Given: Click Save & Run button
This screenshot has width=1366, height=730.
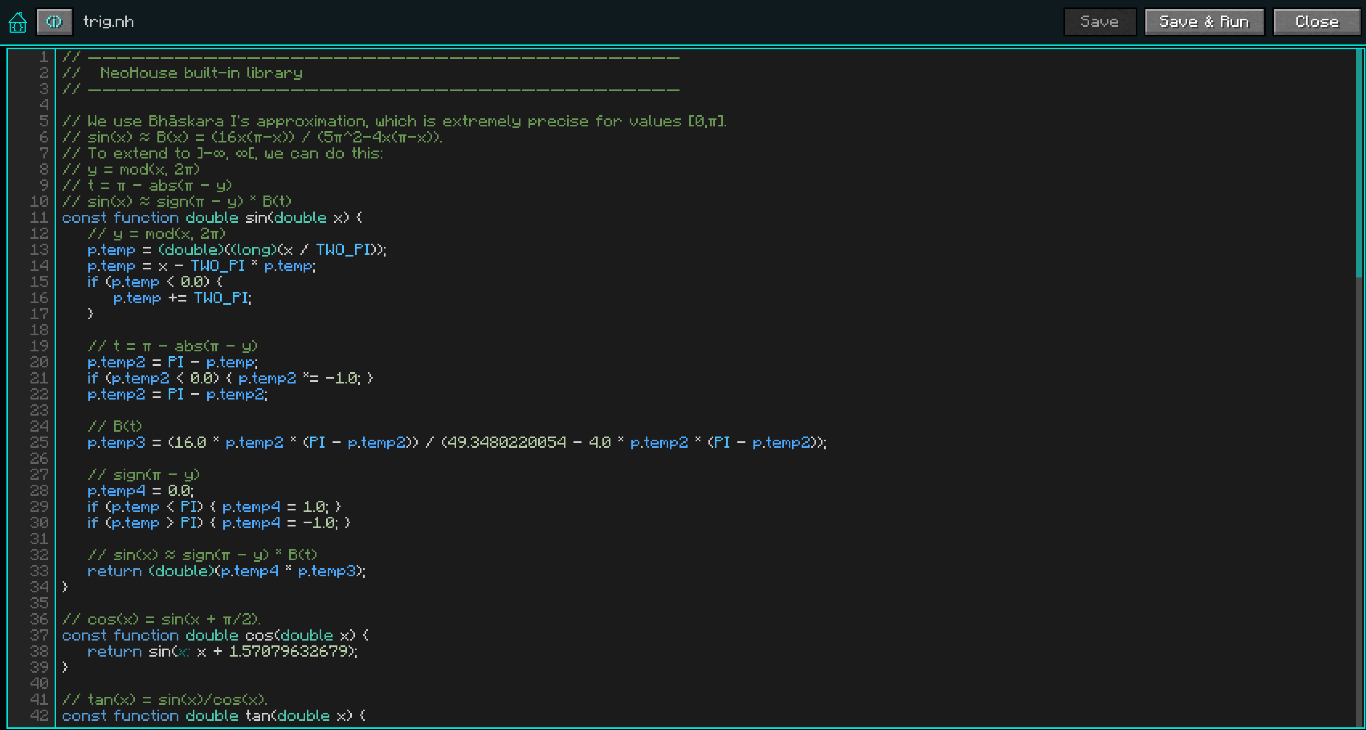Looking at the screenshot, I should point(1204,22).
